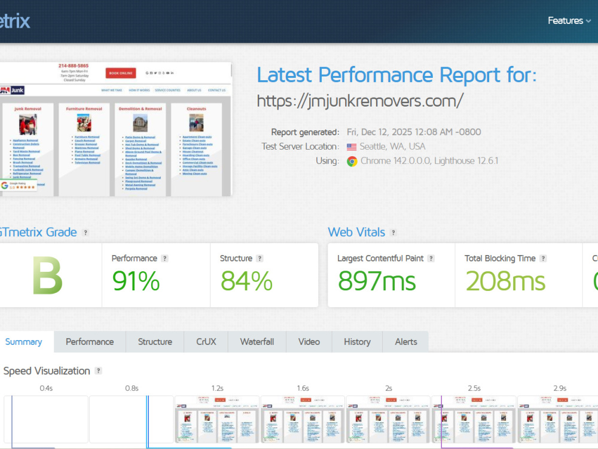Click the report date Fri, Dec 12, 2025

414,132
